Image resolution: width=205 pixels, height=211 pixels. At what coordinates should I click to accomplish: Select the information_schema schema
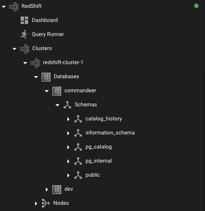point(110,133)
